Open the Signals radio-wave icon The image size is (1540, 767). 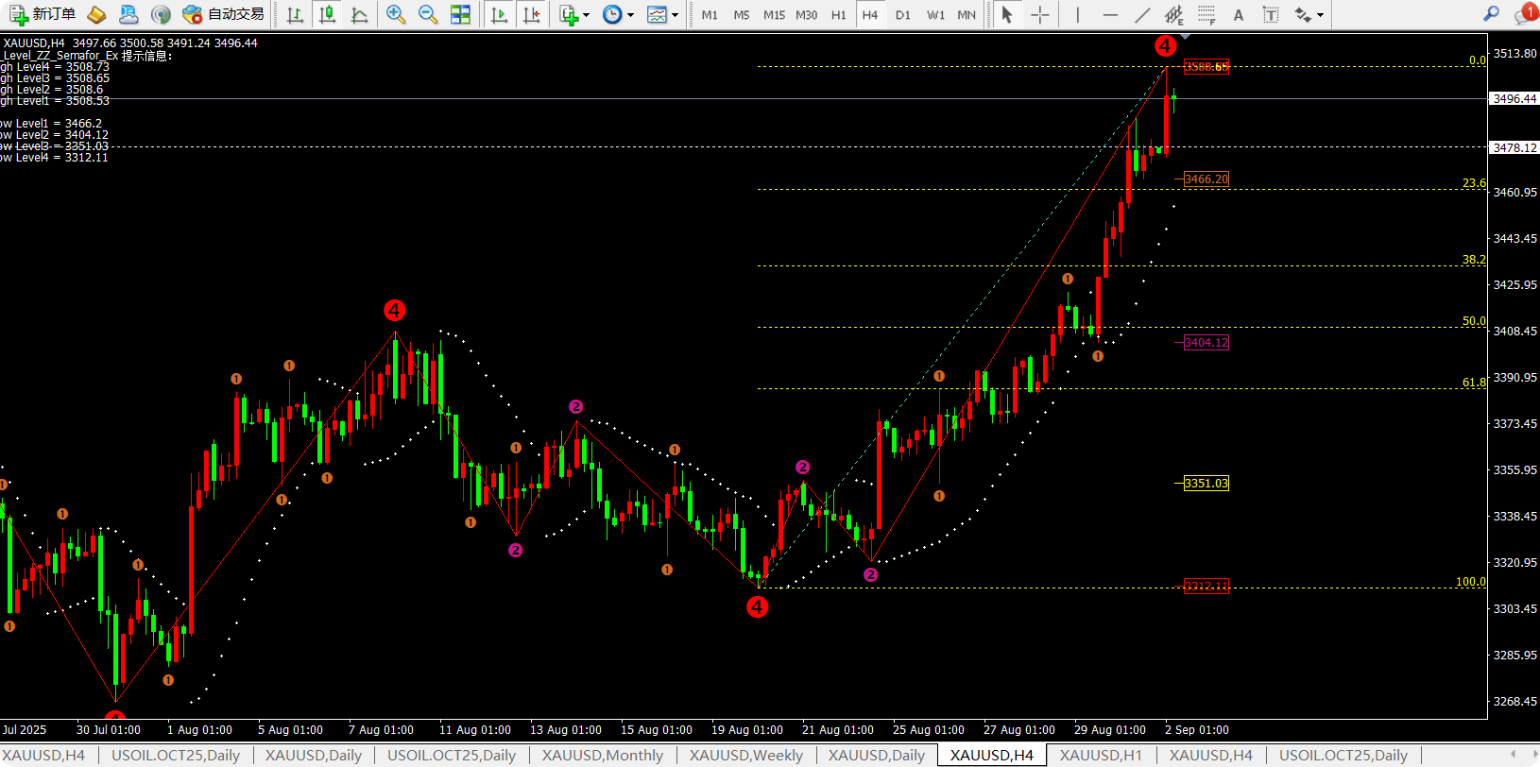161,14
